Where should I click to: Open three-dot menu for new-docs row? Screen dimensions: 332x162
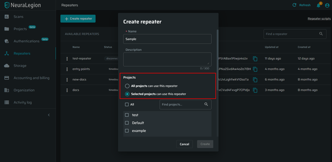pos(67,80)
